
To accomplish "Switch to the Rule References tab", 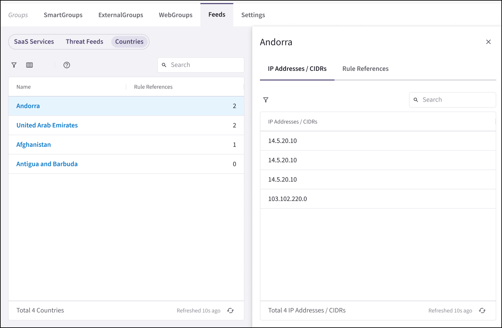I will pos(365,69).
